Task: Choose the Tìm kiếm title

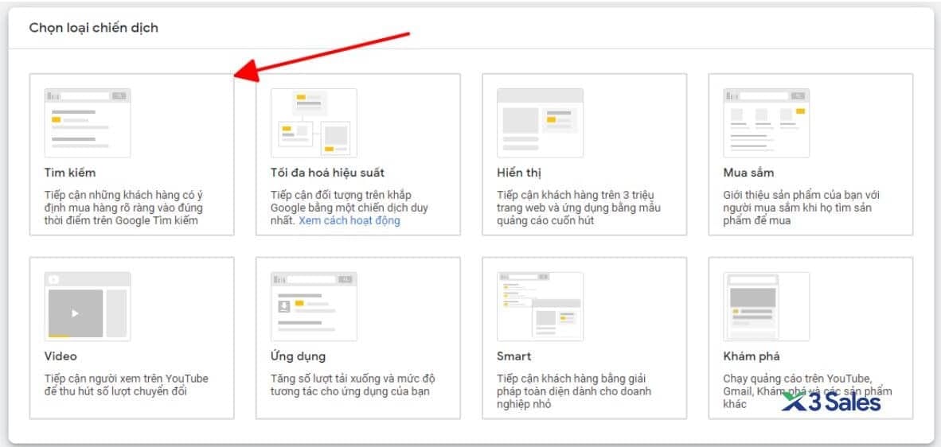Action: pos(69,173)
